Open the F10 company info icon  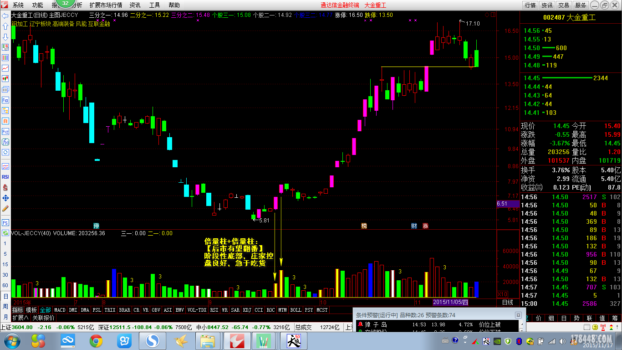(5, 100)
